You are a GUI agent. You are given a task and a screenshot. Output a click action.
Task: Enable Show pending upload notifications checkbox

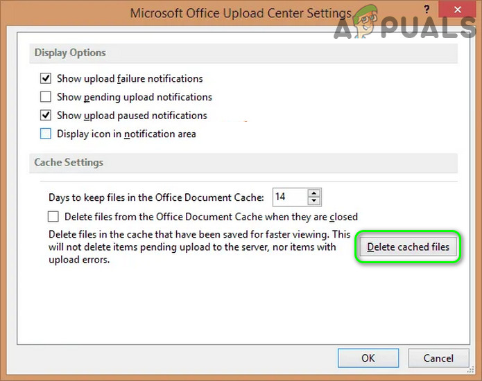pyautogui.click(x=46, y=97)
